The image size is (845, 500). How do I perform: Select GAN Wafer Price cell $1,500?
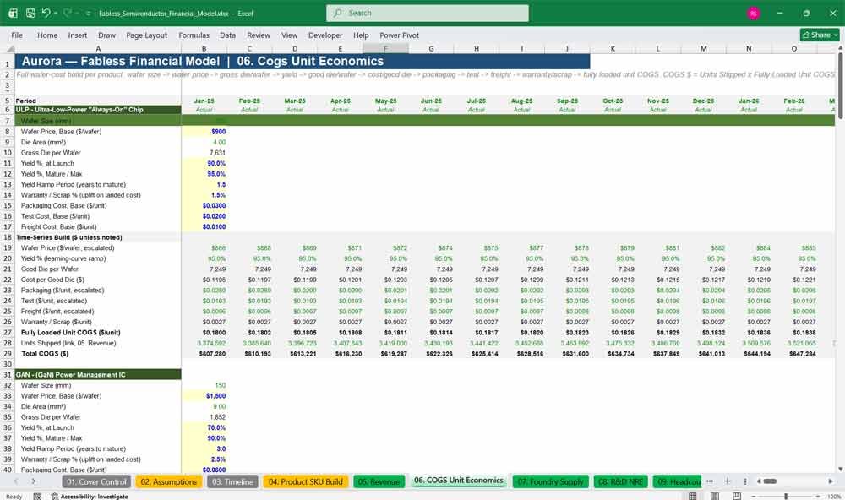tap(204, 395)
